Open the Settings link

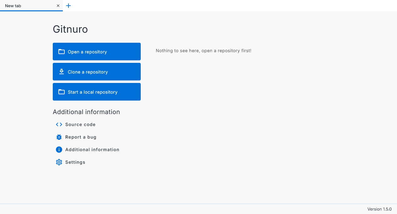point(75,162)
